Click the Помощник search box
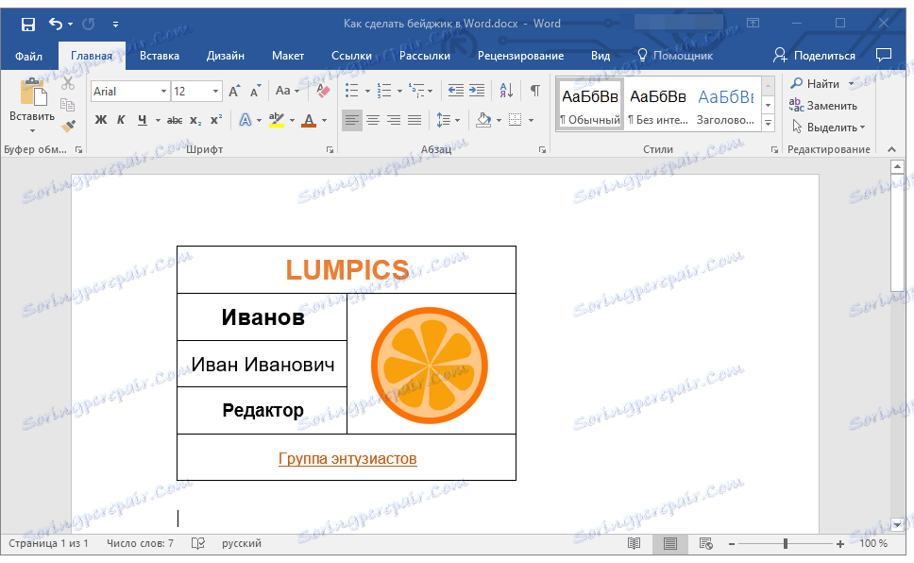Viewport: 914px width, 563px height. pos(675,56)
